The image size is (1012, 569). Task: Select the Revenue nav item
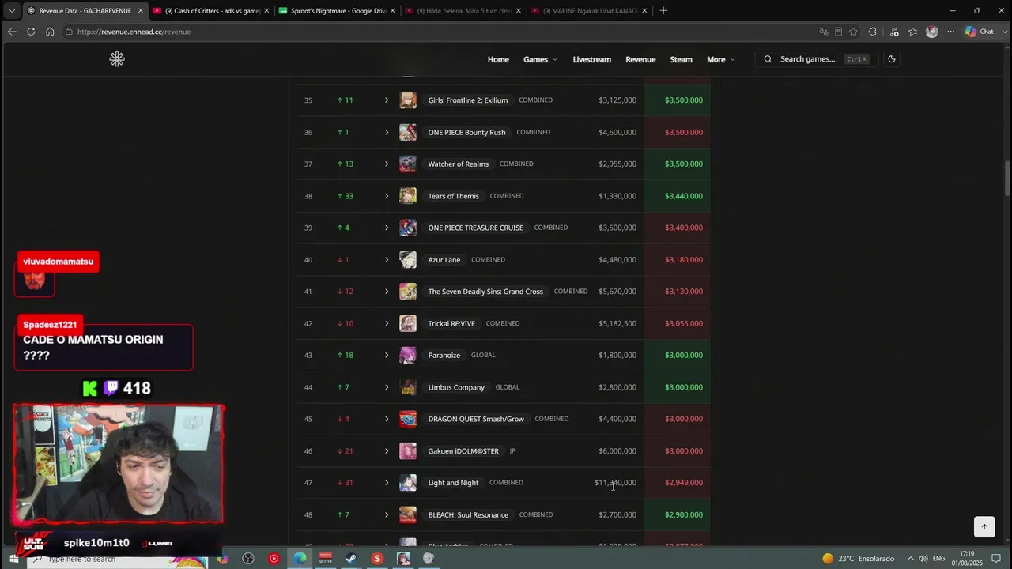pos(640,59)
